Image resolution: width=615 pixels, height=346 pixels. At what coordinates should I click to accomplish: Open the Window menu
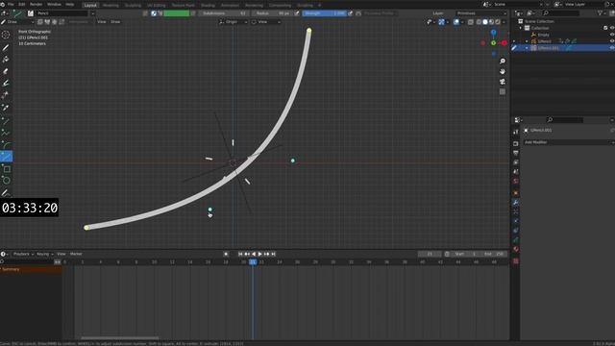[54, 4]
